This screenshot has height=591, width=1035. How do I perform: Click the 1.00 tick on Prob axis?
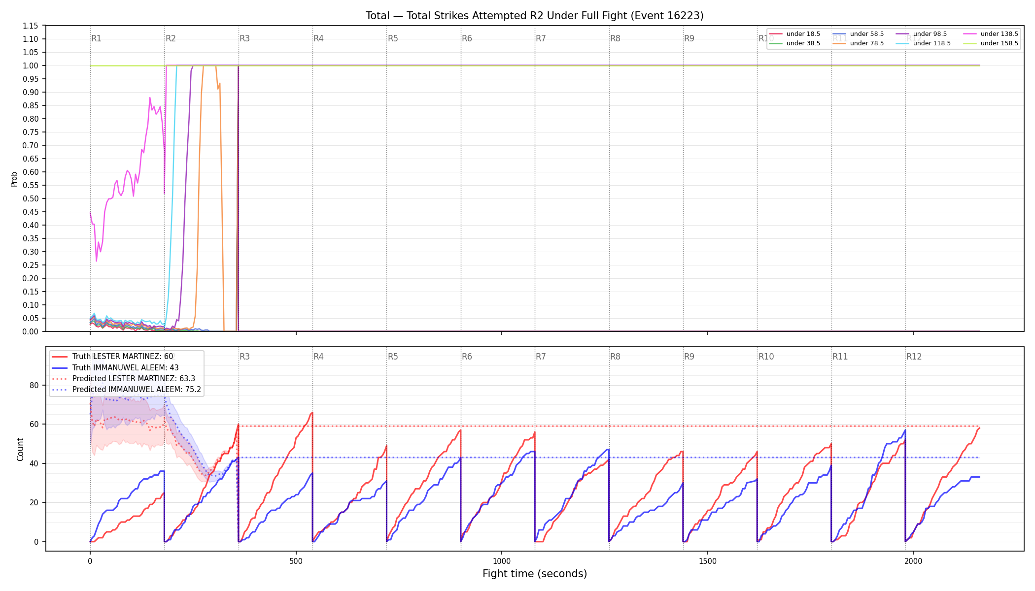coord(31,66)
